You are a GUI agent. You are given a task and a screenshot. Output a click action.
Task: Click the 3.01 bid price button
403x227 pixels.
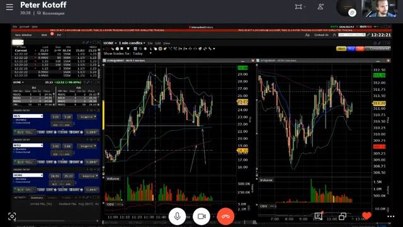pyautogui.click(x=55, y=117)
